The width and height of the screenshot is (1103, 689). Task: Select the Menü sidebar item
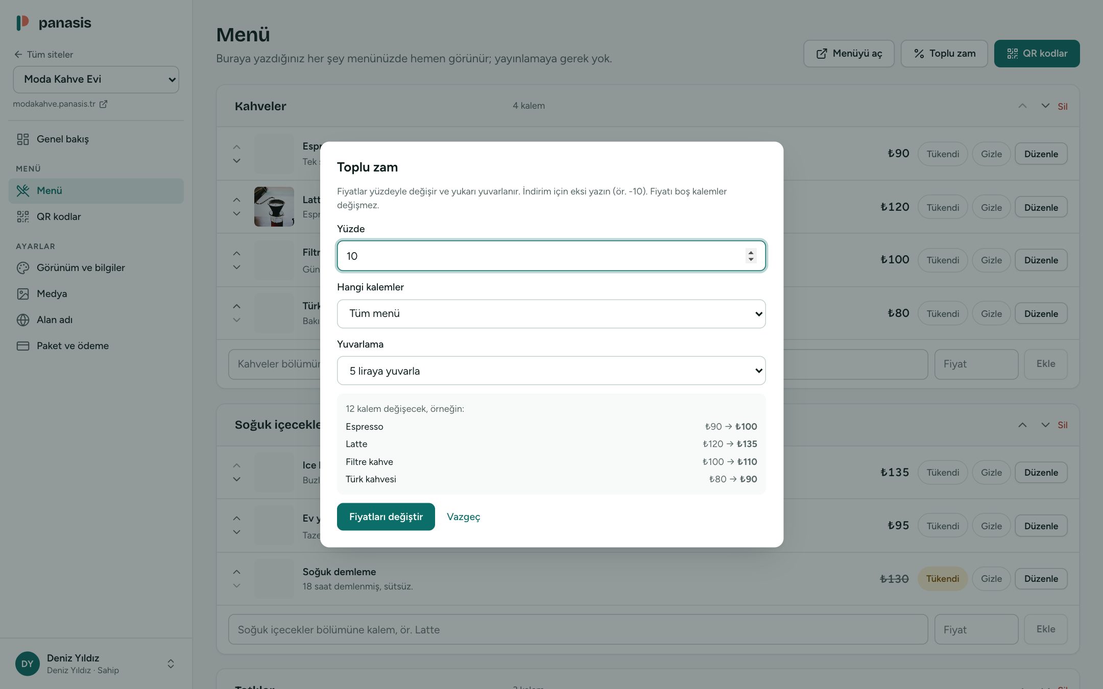click(x=96, y=191)
